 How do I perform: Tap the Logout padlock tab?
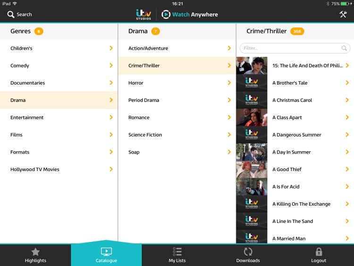click(x=319, y=255)
